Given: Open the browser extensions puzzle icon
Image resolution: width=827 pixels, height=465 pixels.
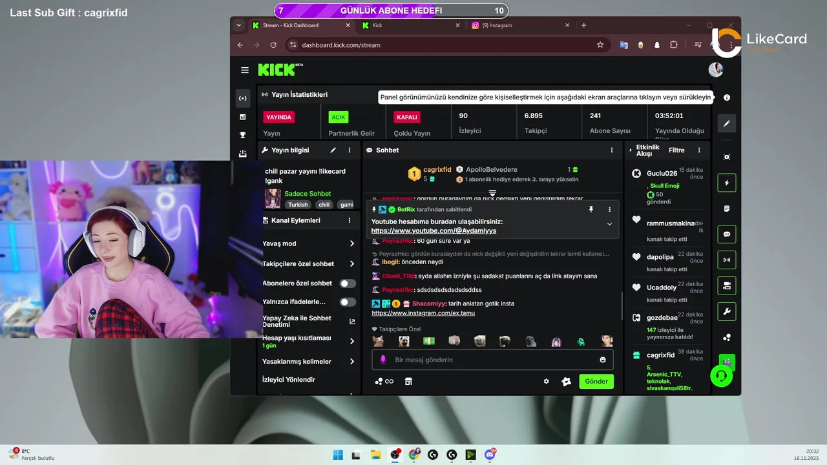Looking at the screenshot, I should 674,45.
